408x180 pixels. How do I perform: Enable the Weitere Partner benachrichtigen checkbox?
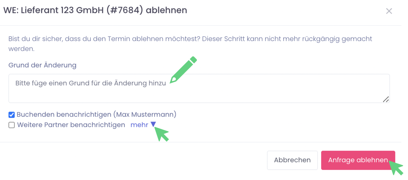click(x=12, y=125)
